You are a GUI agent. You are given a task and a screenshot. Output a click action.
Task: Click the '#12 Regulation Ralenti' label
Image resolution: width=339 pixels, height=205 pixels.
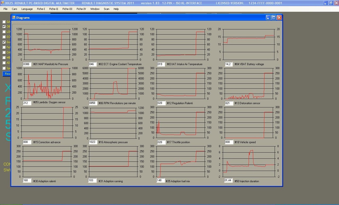coord(180,103)
